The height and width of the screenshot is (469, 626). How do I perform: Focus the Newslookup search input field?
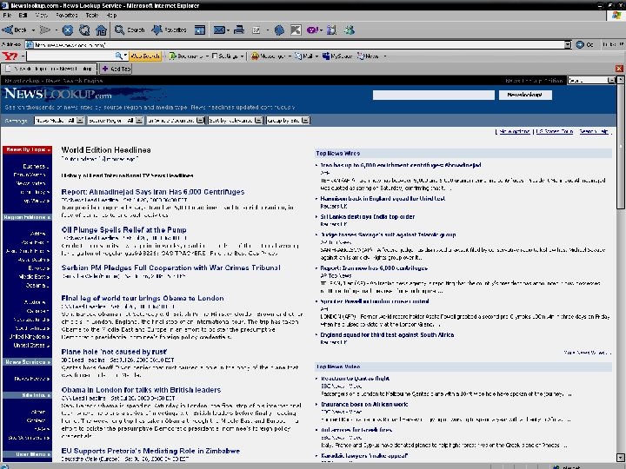pyautogui.click(x=434, y=95)
